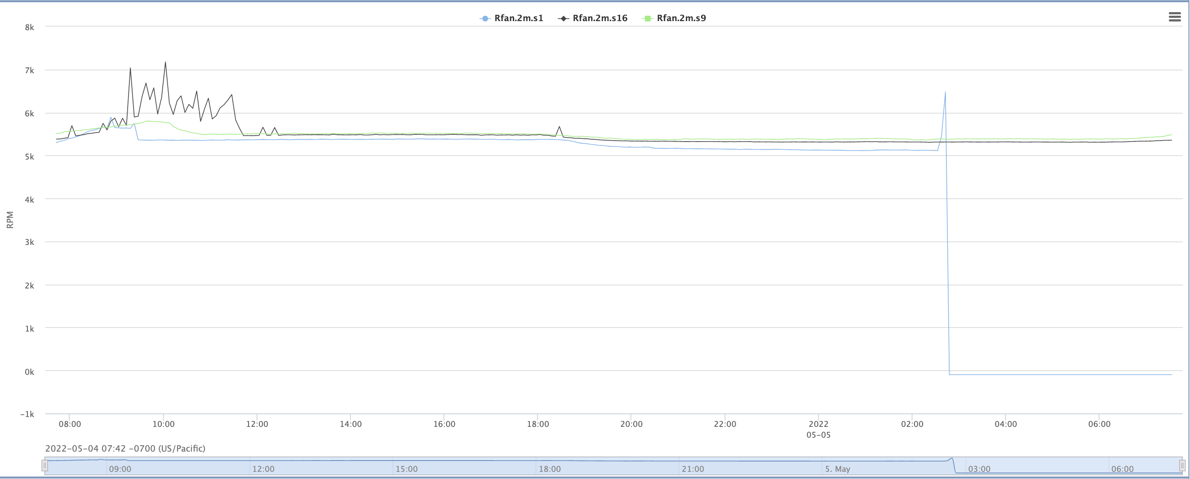Screen dimensions: 1190x479
Task: Click the 12:00 mark in the navigator
Action: pyautogui.click(x=263, y=469)
